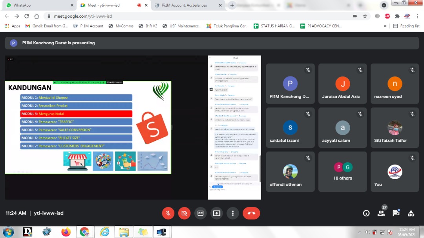The height and width of the screenshot is (238, 424).
Task: Expand hidden bookmarks chevron
Action: click(x=385, y=26)
